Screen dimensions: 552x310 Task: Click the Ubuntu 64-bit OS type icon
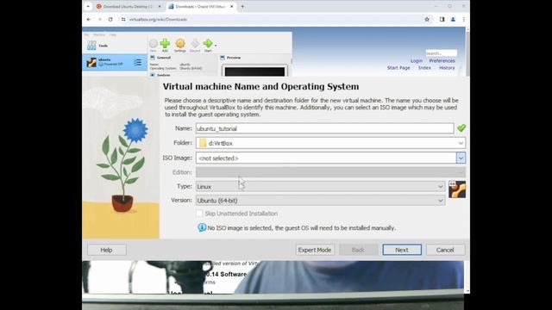click(457, 189)
